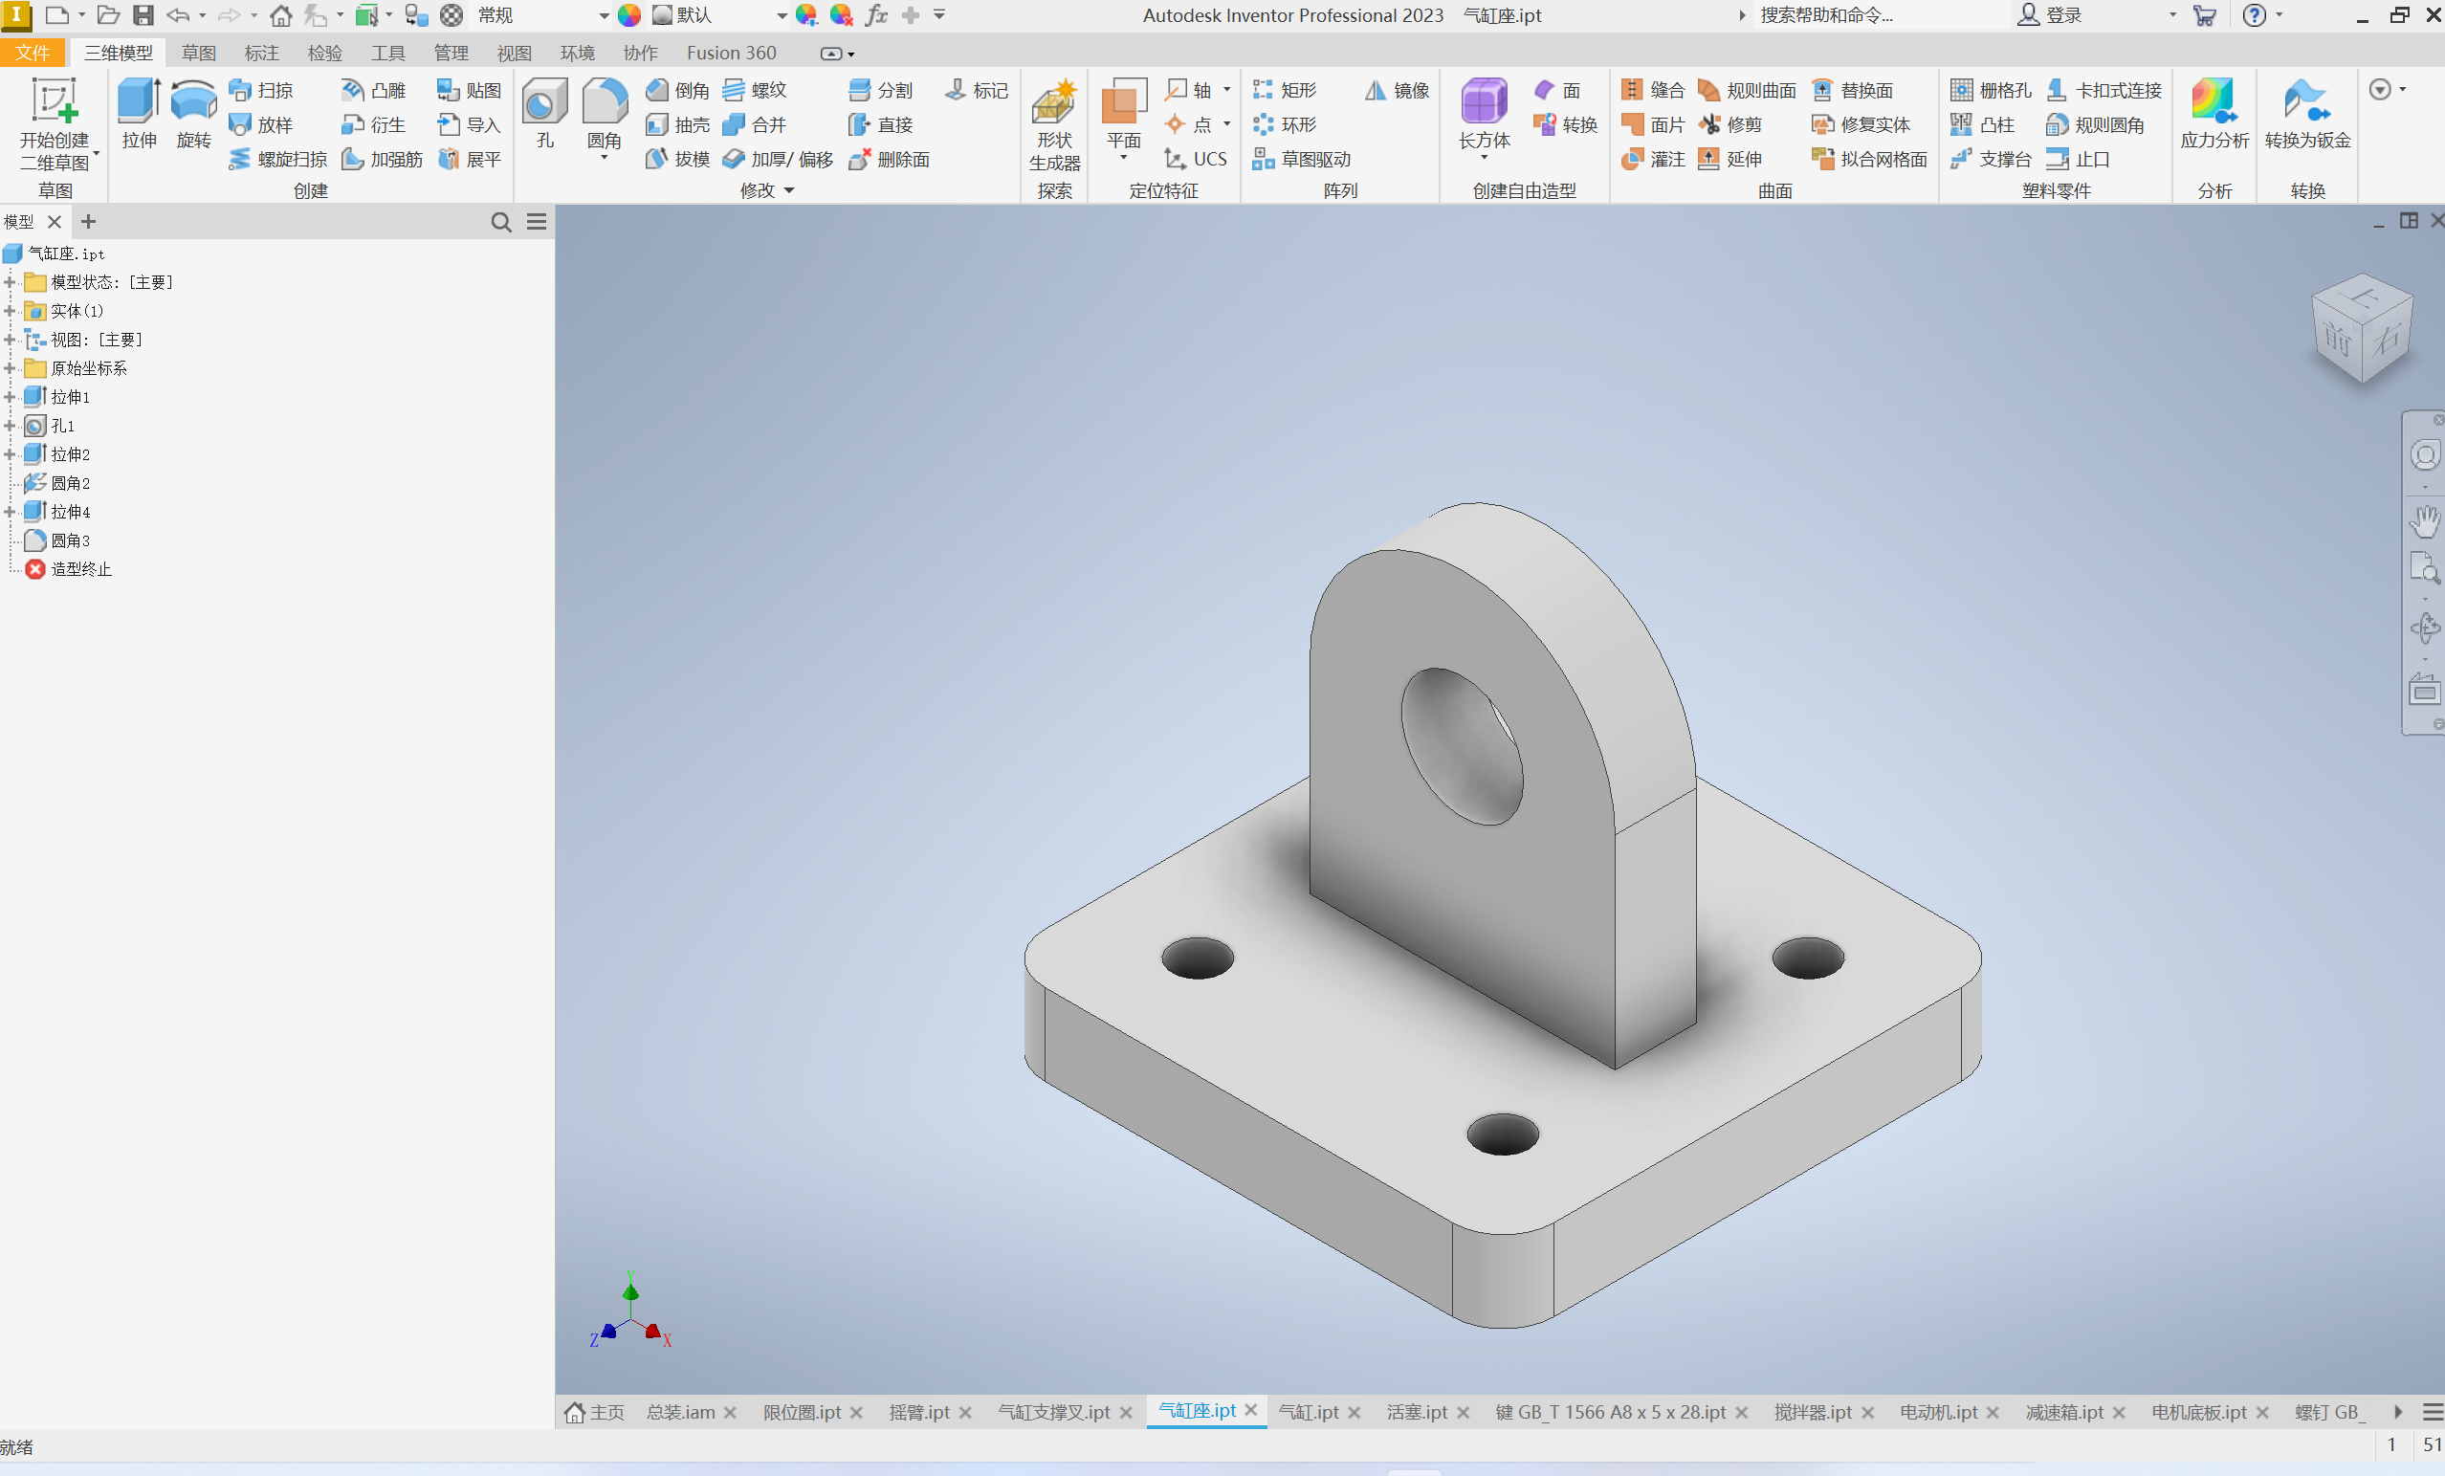
Task: Choose the 加强筋 (Rib) tool
Action: [x=383, y=160]
